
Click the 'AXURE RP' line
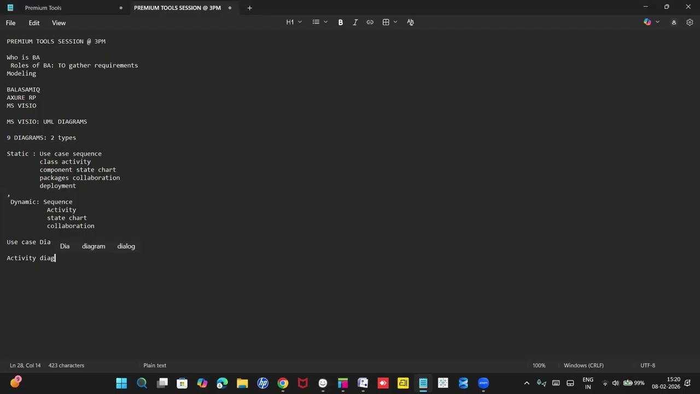pos(21,97)
